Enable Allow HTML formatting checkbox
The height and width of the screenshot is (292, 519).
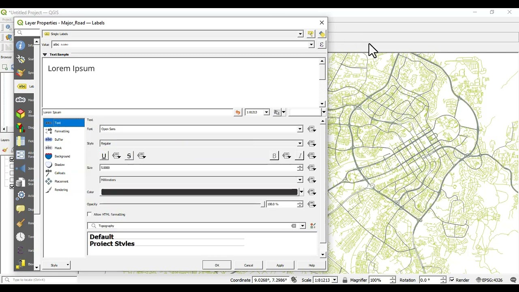(x=90, y=214)
